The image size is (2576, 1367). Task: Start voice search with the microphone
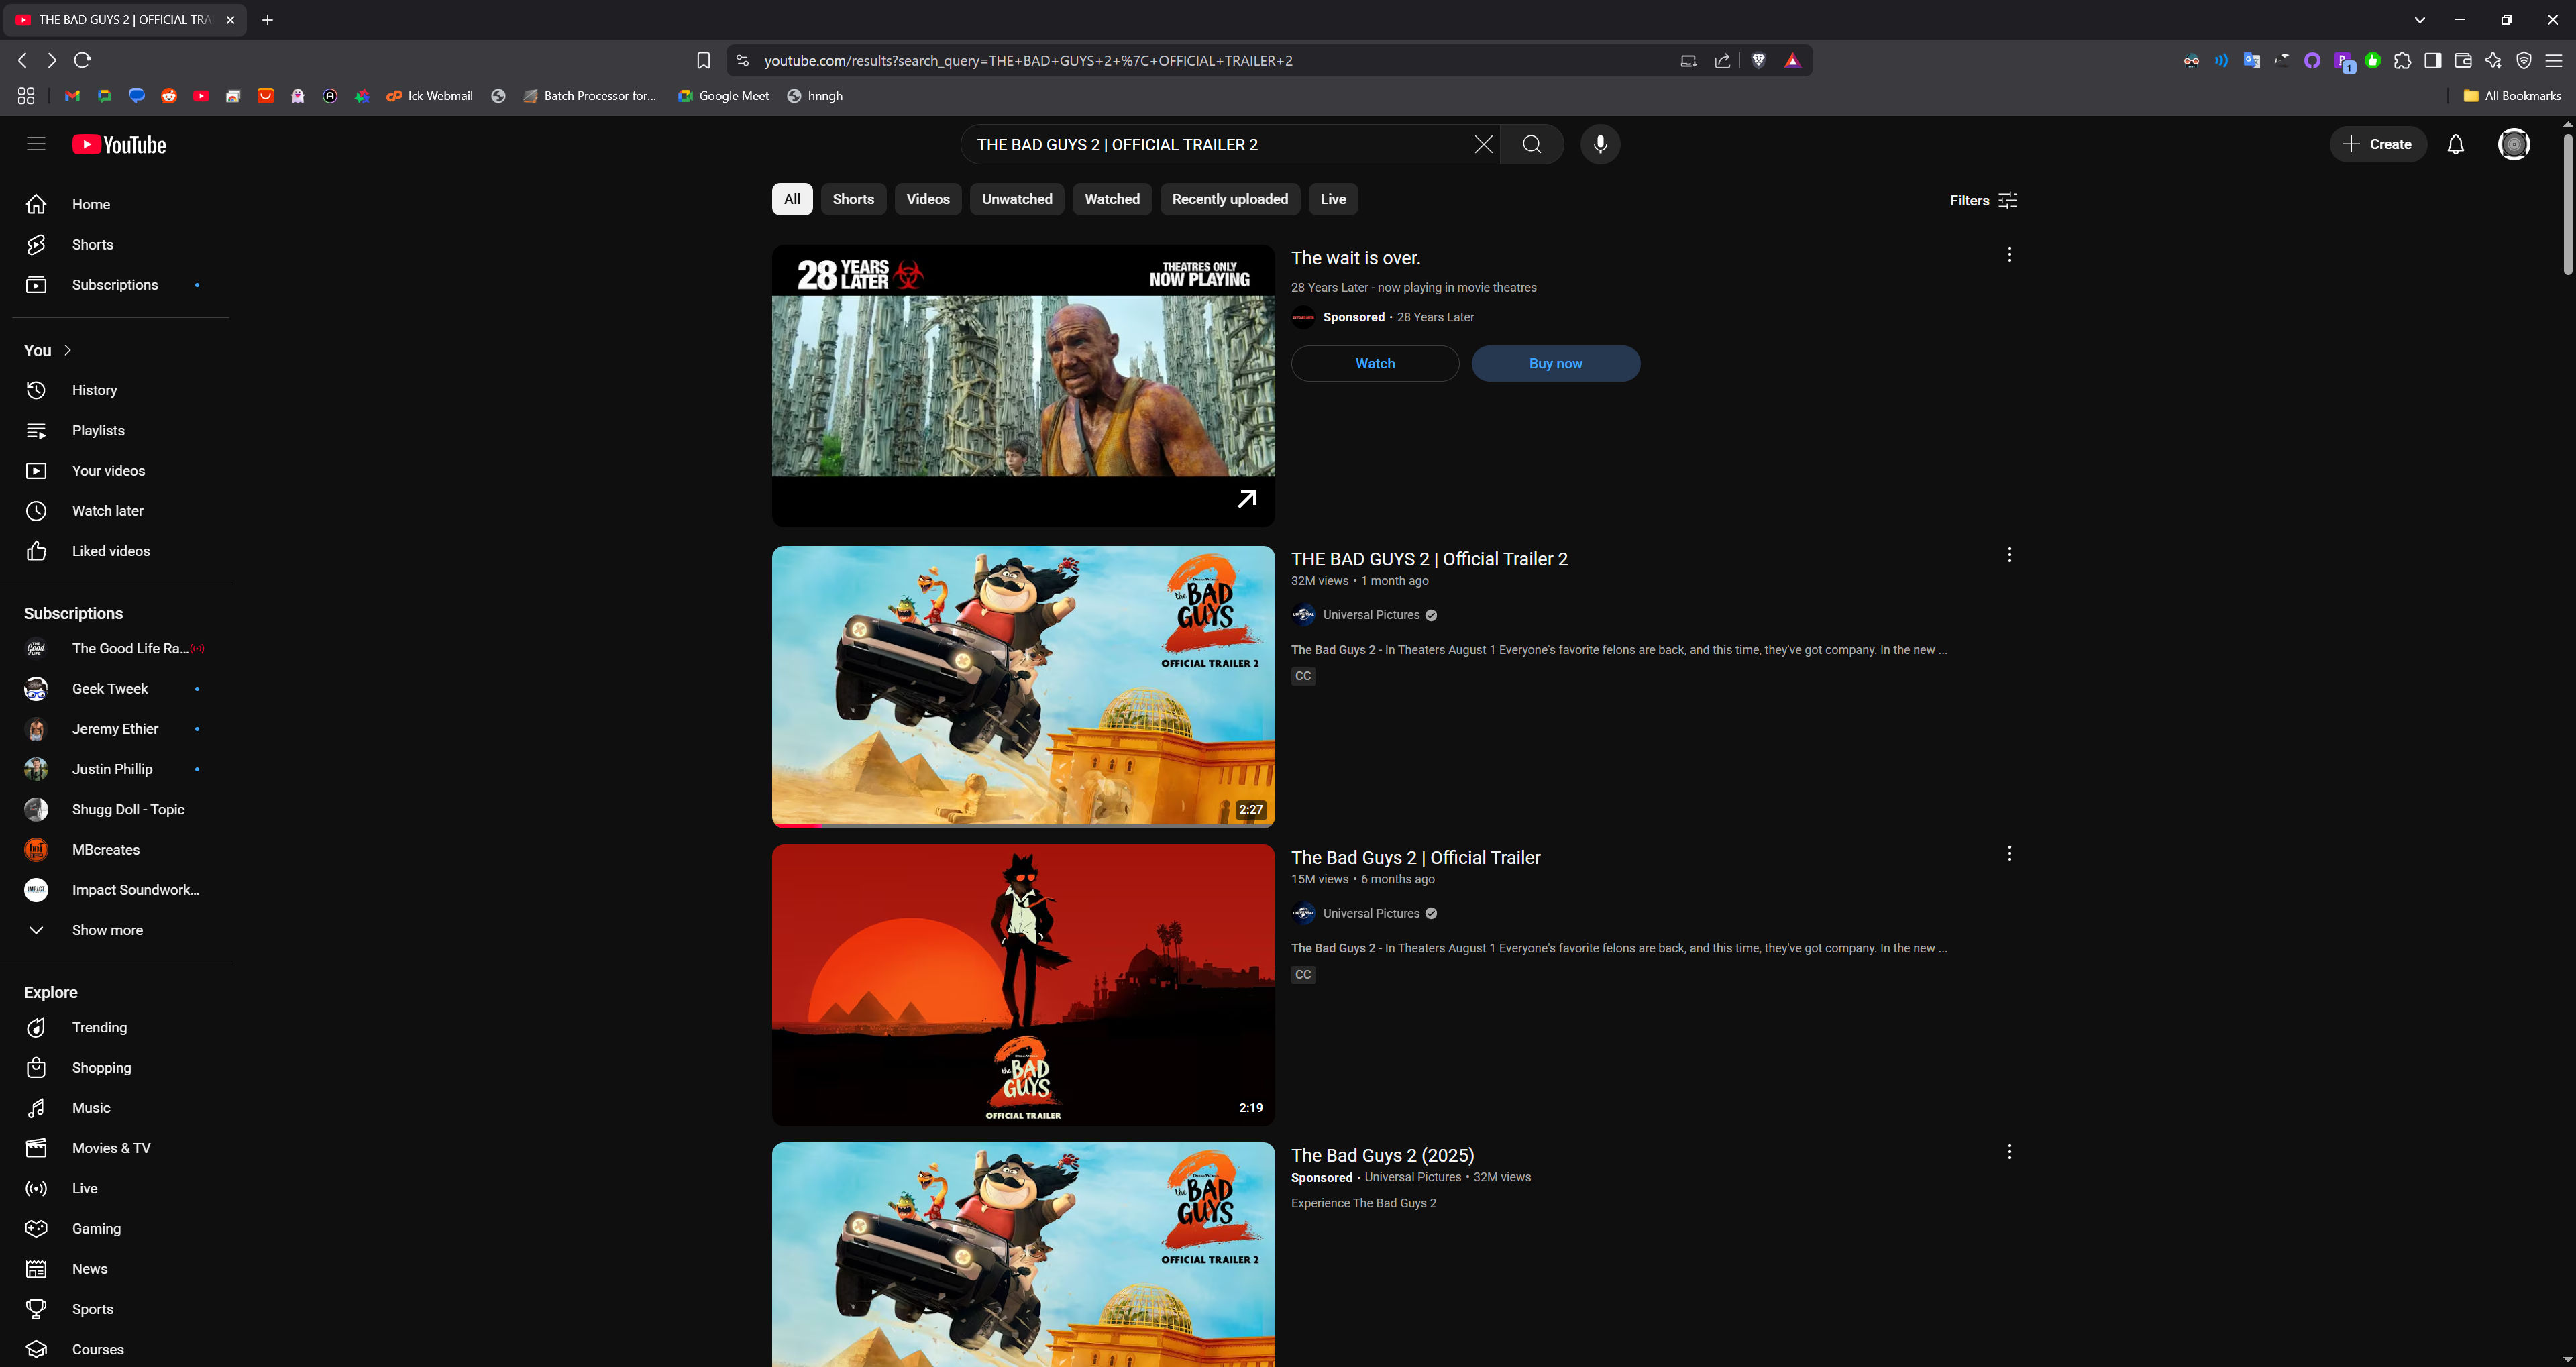pos(1600,145)
